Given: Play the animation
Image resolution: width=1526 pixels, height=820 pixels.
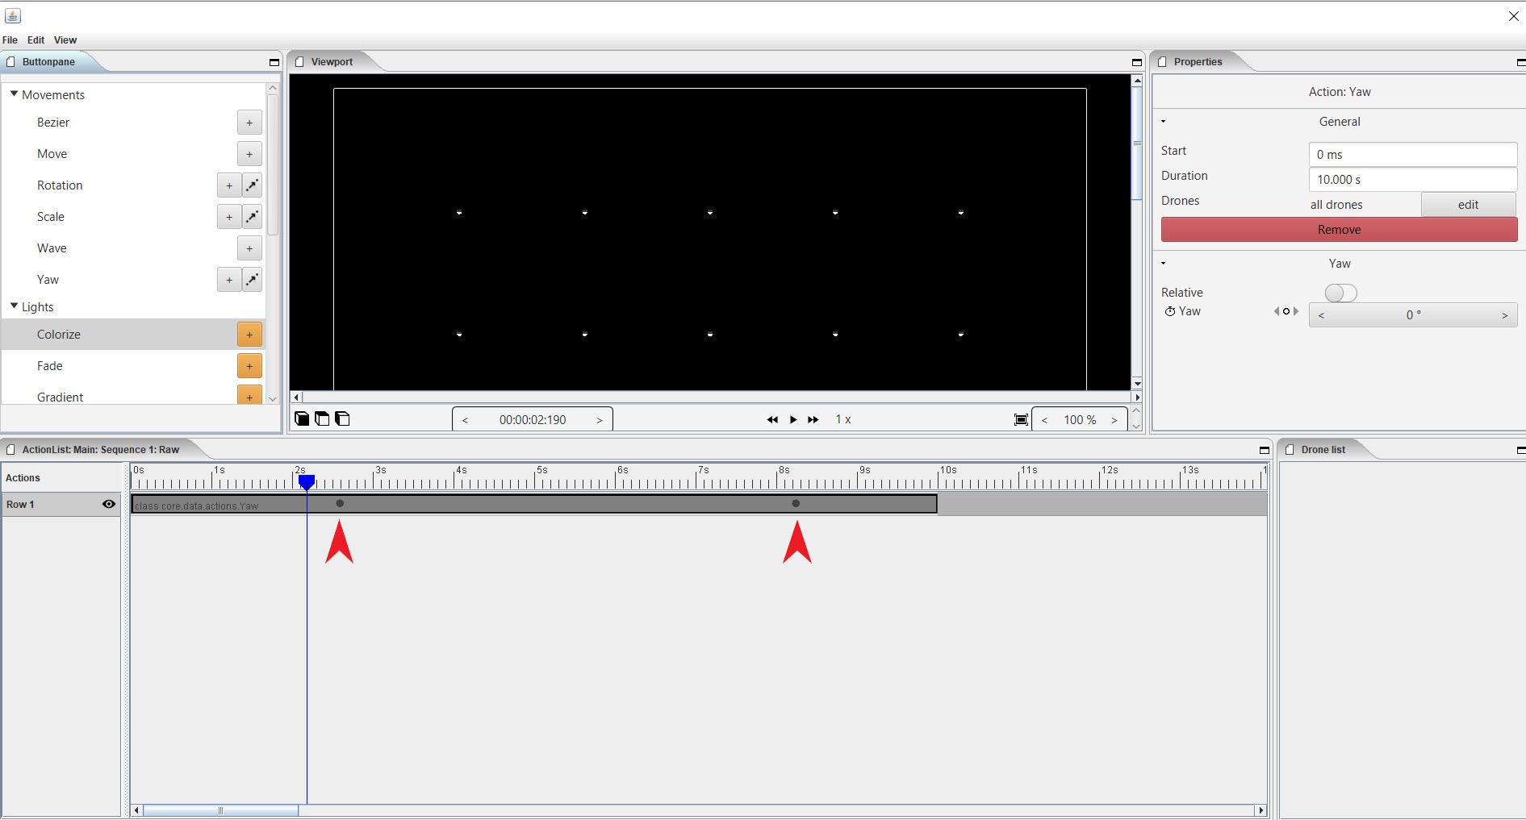Looking at the screenshot, I should (x=793, y=419).
